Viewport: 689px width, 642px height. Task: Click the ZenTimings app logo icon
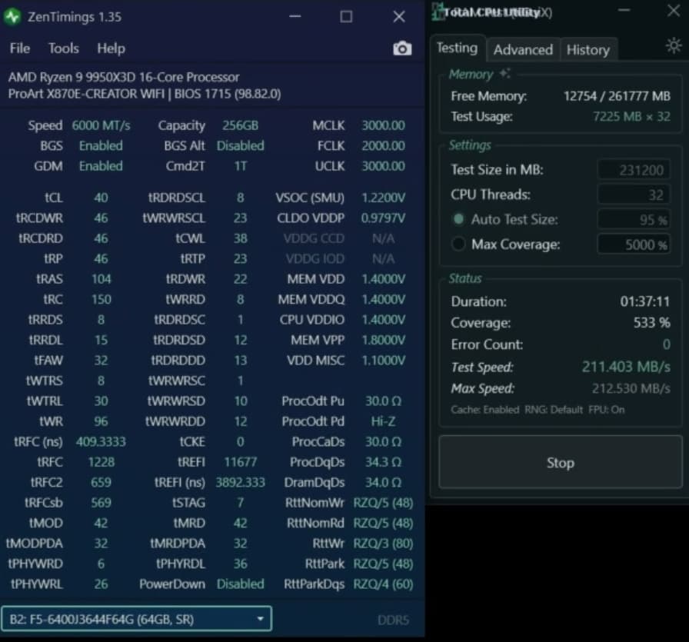click(x=12, y=17)
